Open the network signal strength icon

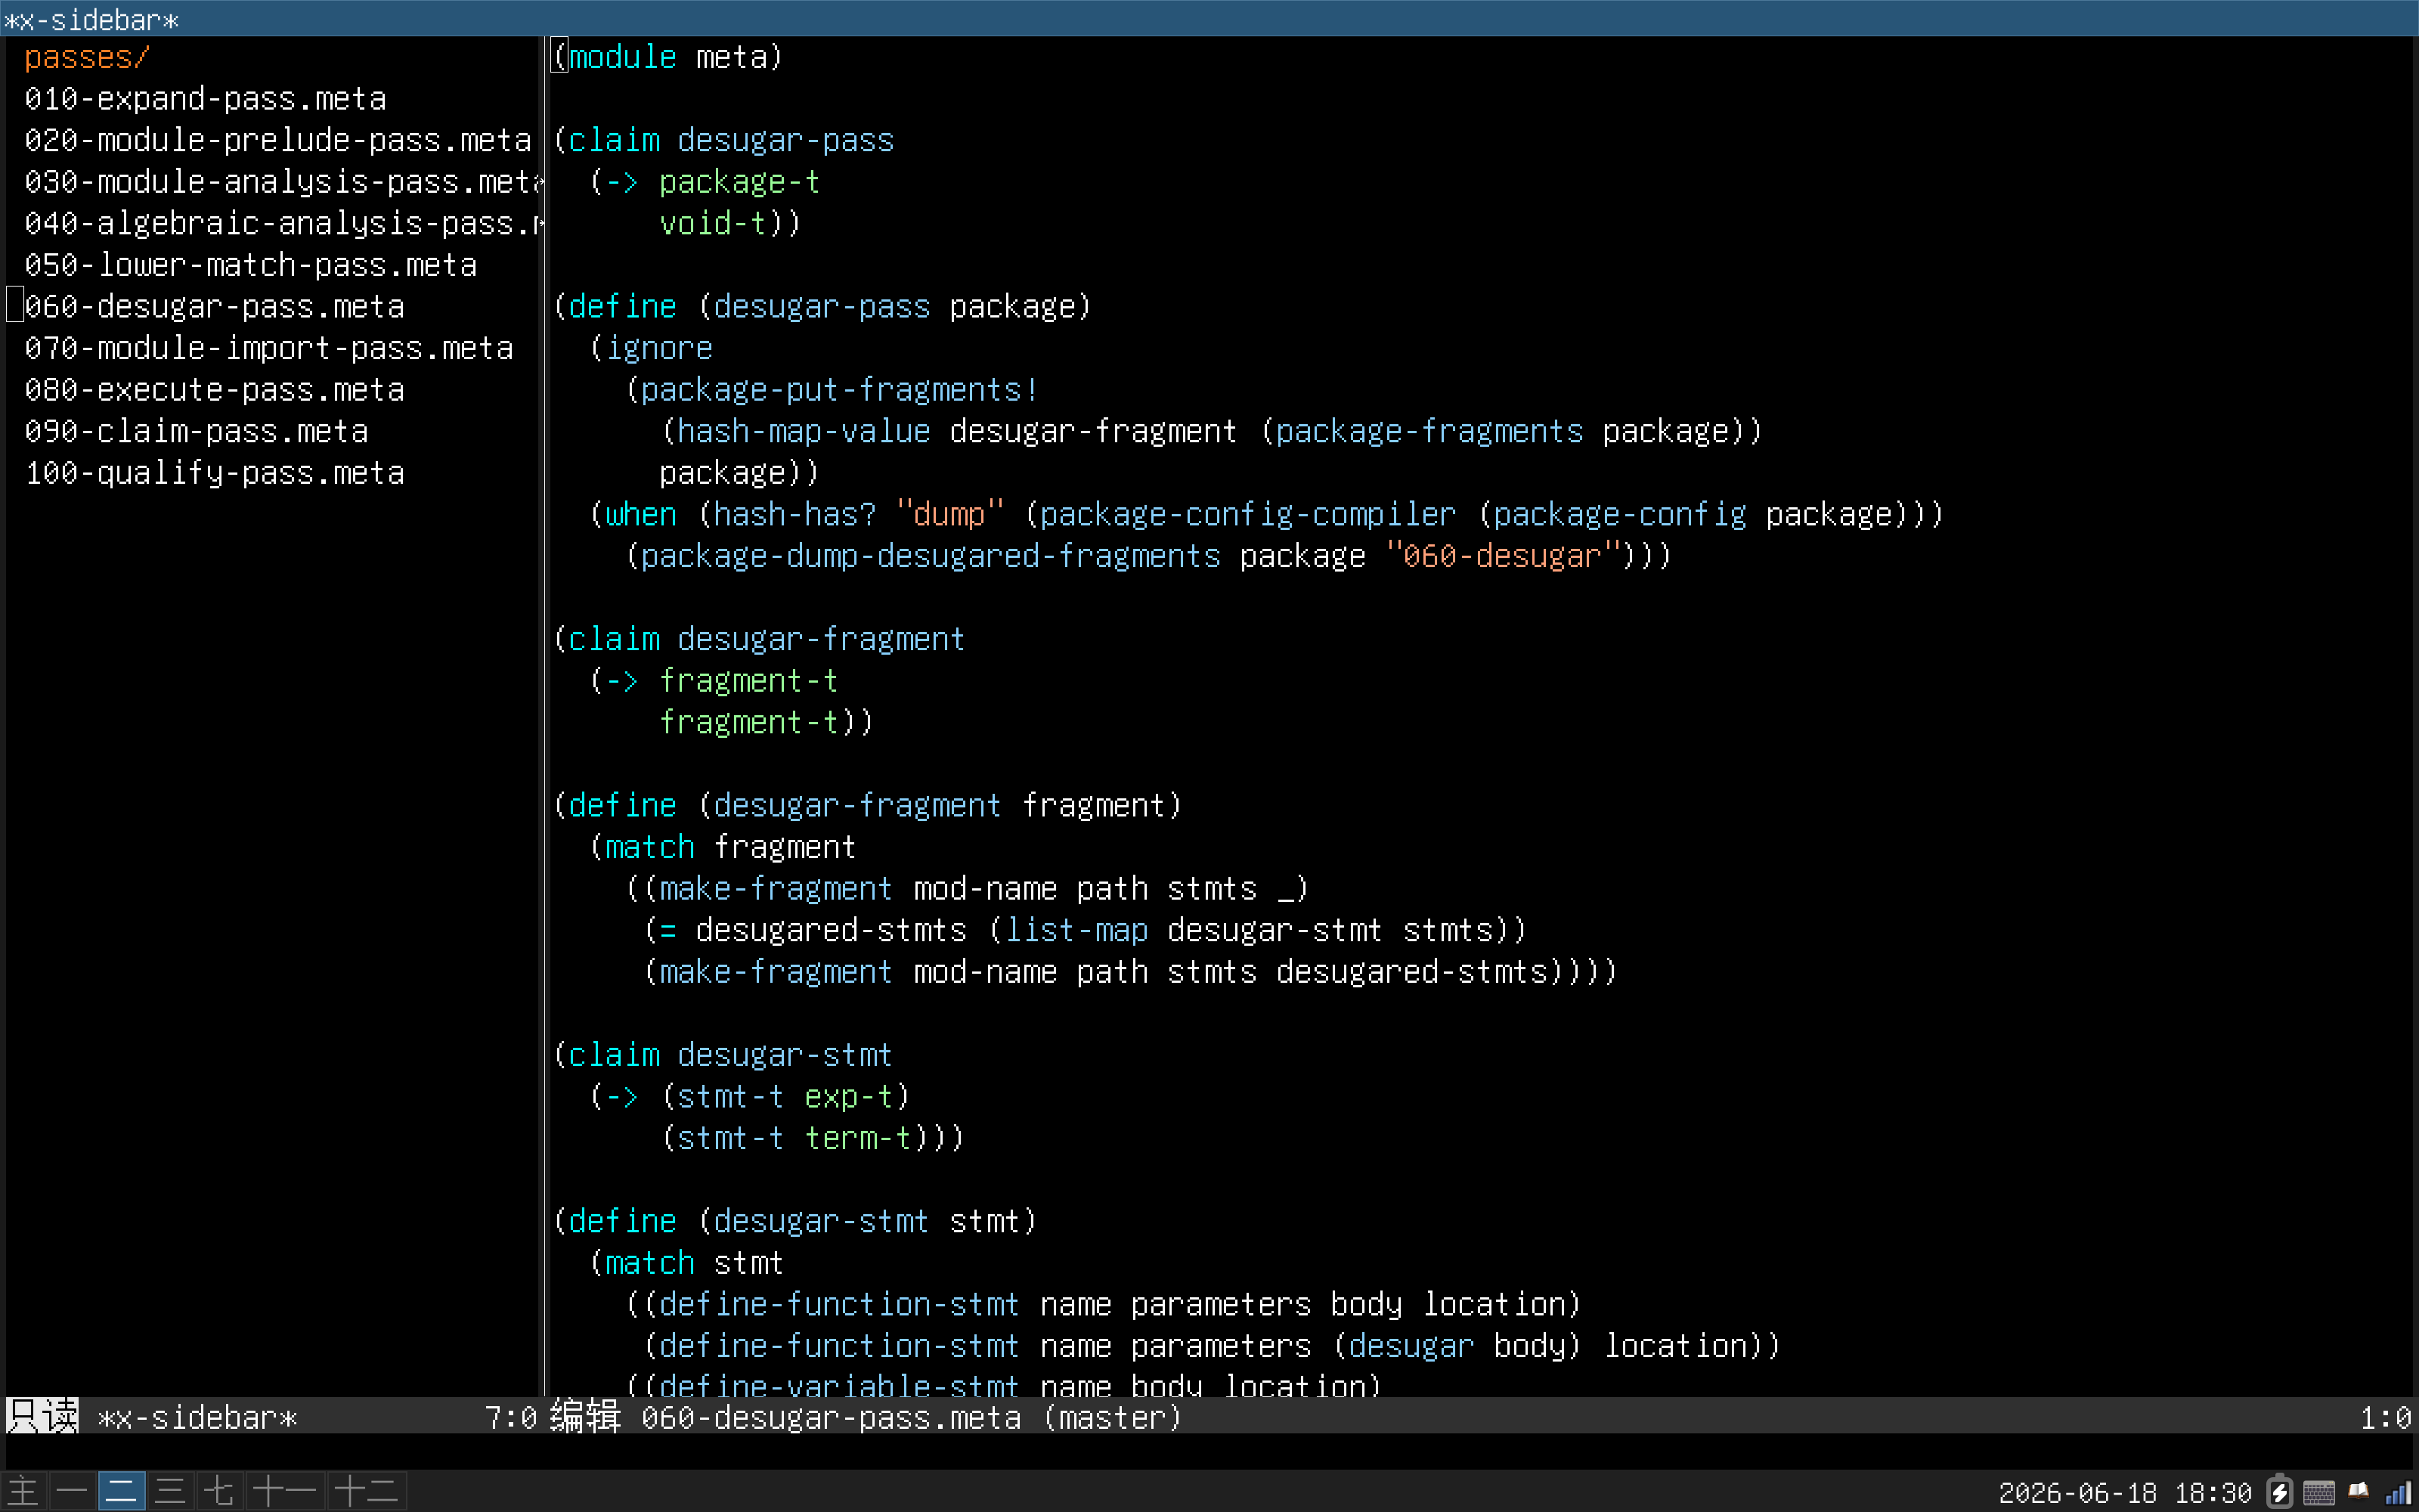tap(2398, 1493)
